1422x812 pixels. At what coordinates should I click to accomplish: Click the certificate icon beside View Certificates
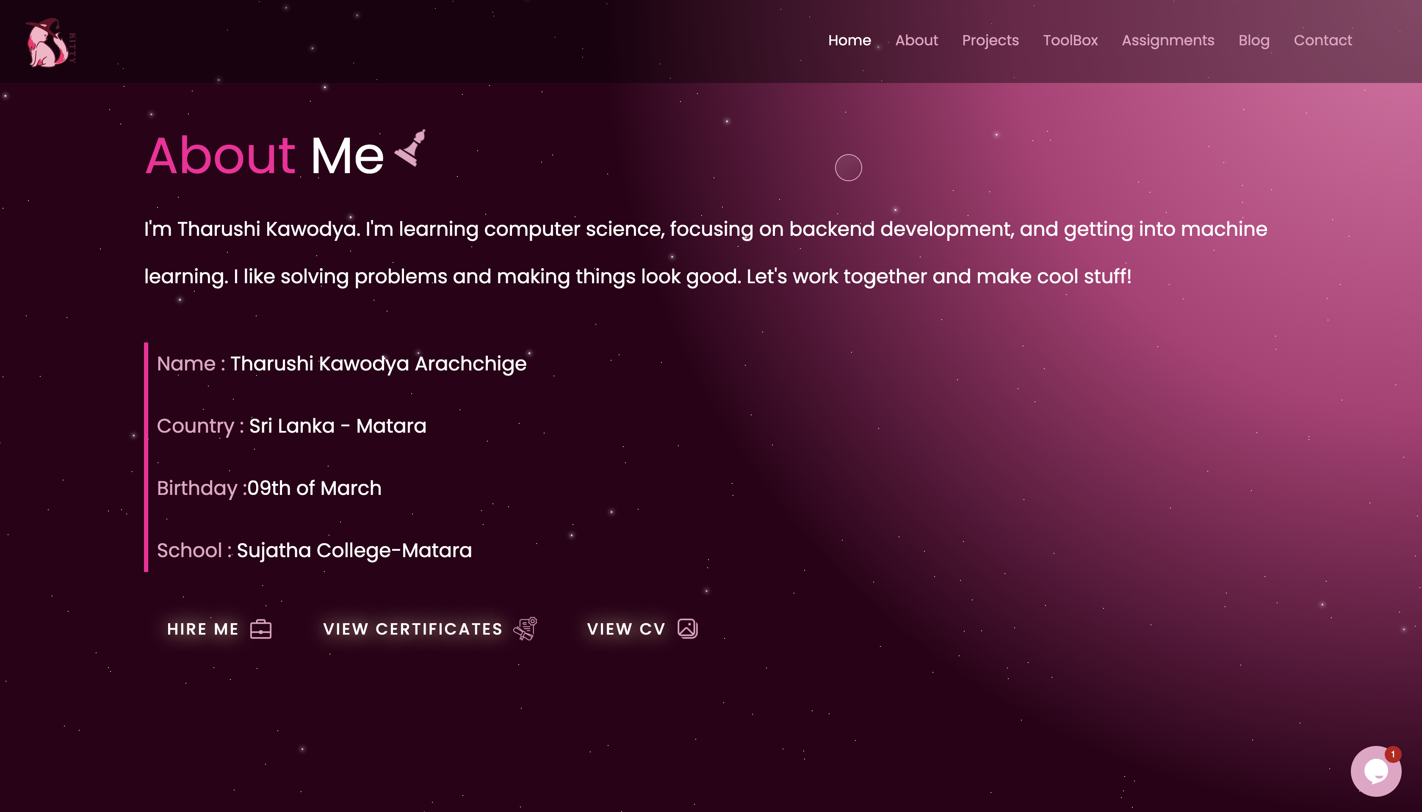[x=525, y=629]
